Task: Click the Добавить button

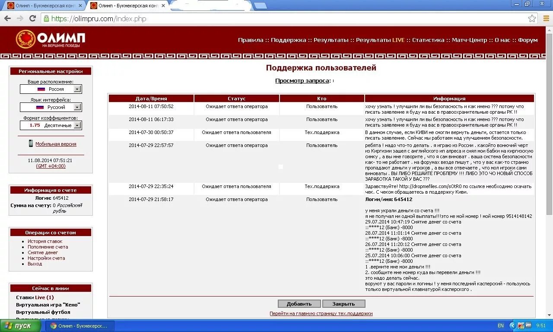Action: (x=299, y=303)
